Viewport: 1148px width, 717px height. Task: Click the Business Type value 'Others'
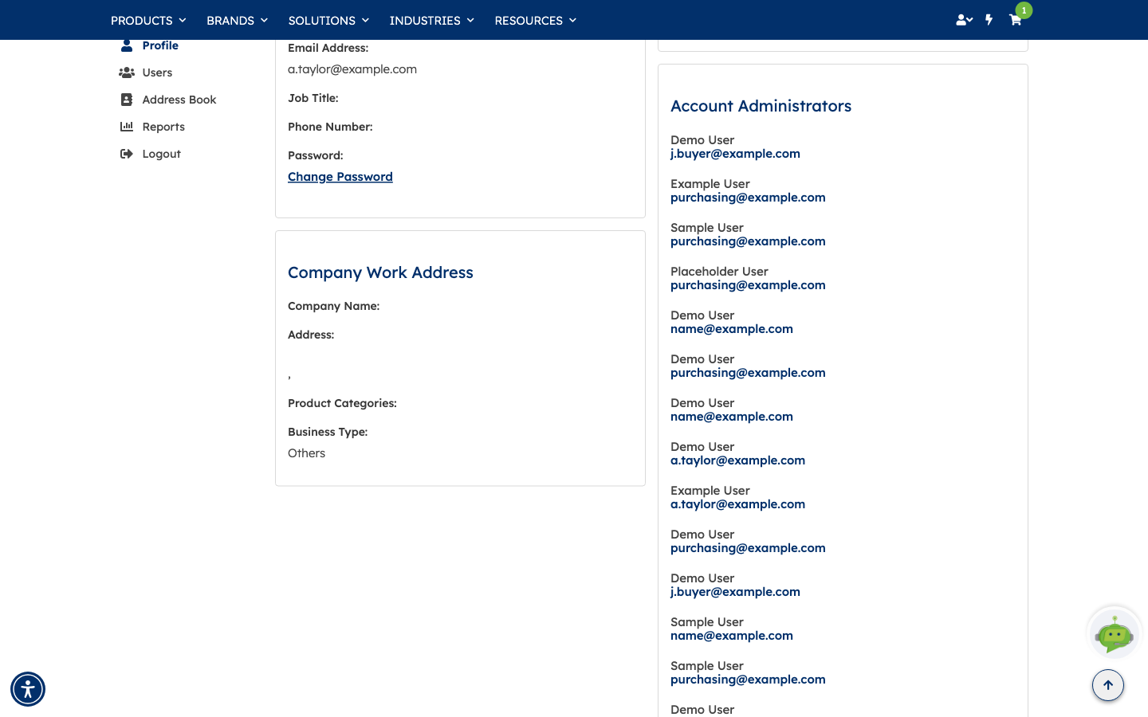pos(307,453)
